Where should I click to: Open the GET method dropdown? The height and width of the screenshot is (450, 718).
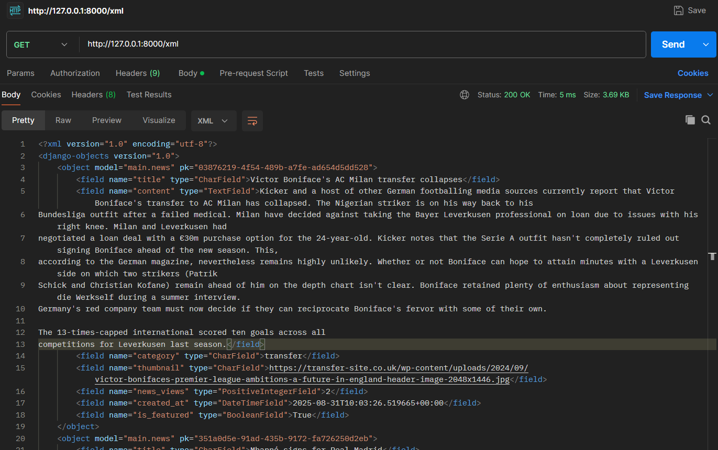tap(41, 44)
